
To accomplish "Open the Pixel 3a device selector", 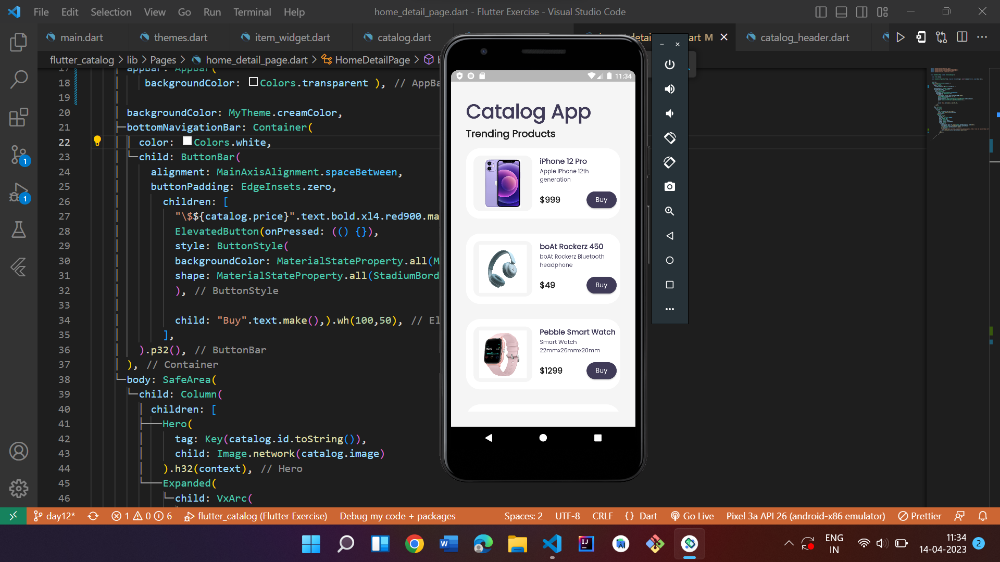I will (806, 516).
